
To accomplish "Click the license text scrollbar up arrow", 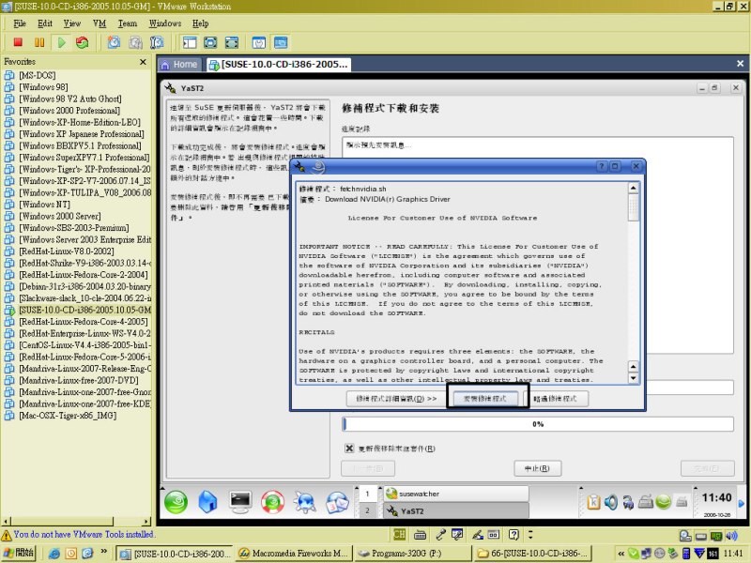I will pyautogui.click(x=633, y=188).
